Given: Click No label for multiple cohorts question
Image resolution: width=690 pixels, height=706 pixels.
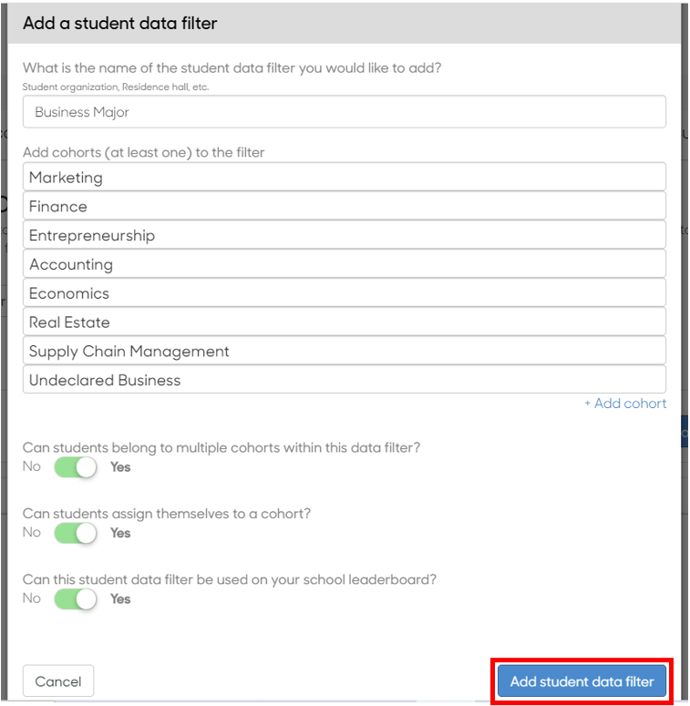Looking at the screenshot, I should [32, 466].
